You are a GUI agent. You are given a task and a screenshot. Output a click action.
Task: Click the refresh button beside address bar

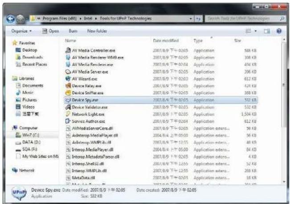[x=198, y=19]
